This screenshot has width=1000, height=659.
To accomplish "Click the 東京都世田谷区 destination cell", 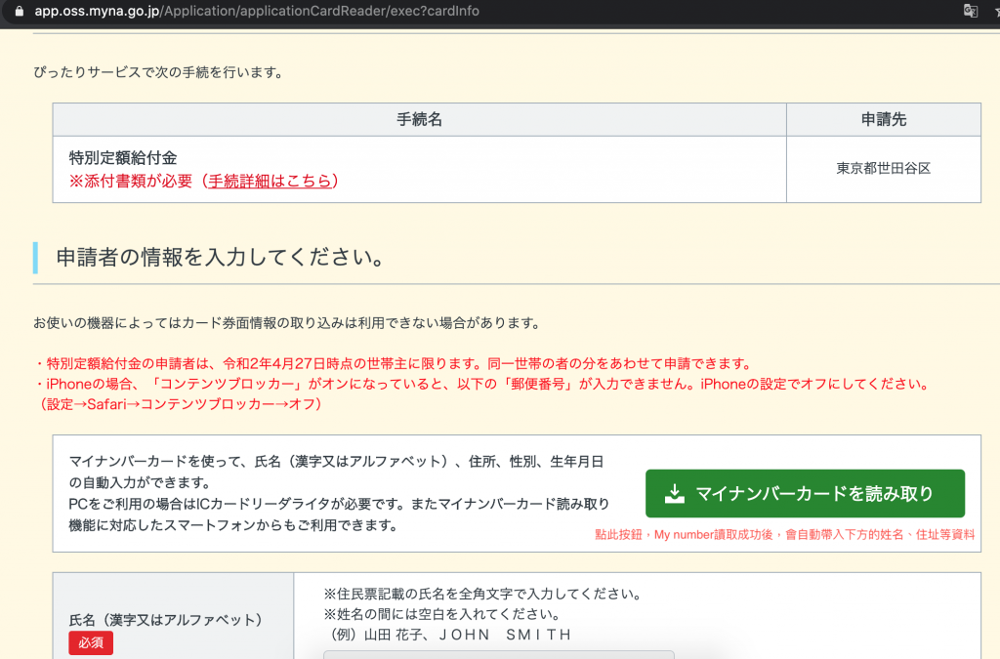I will pyautogui.click(x=883, y=169).
